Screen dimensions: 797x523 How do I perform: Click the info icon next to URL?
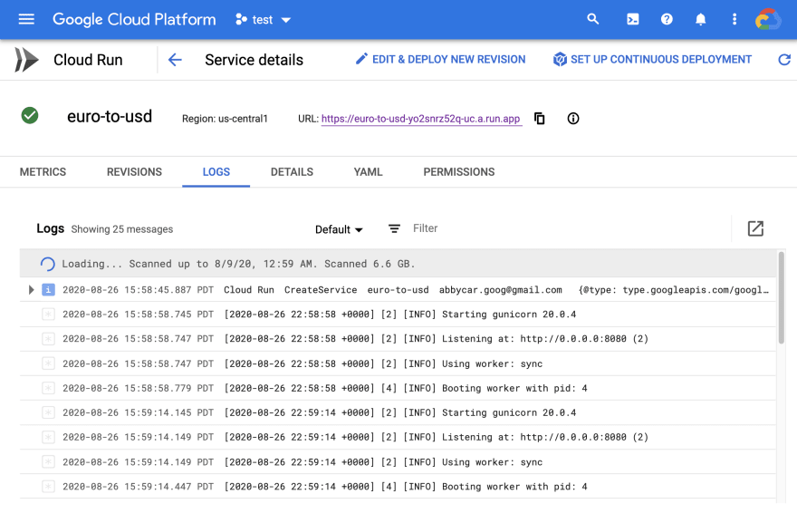[x=572, y=119]
